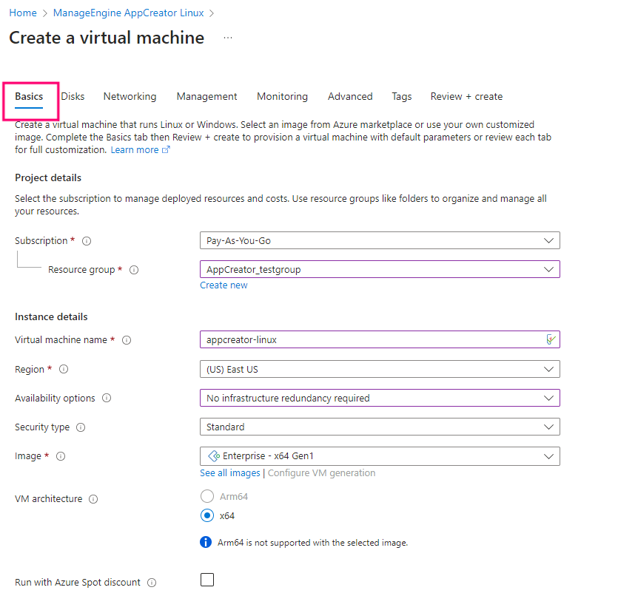The height and width of the screenshot is (593, 618).
Task: Click the Create new resource group link
Action: pos(224,285)
